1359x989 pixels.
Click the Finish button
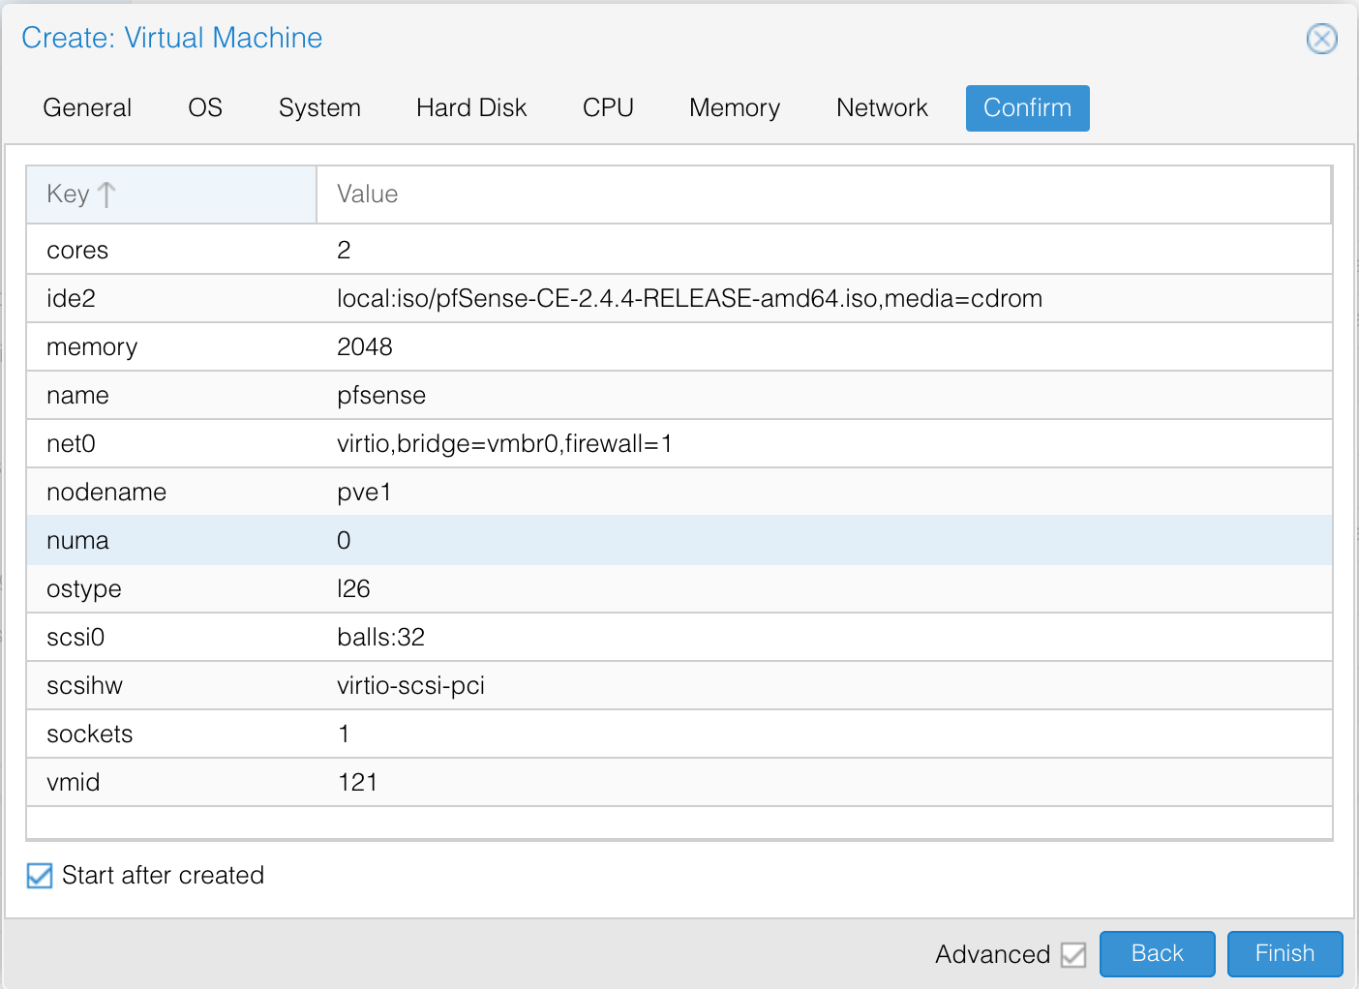pos(1284,953)
